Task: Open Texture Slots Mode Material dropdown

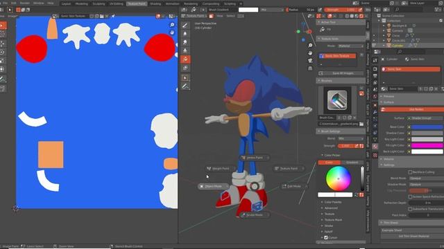Action: (350, 46)
